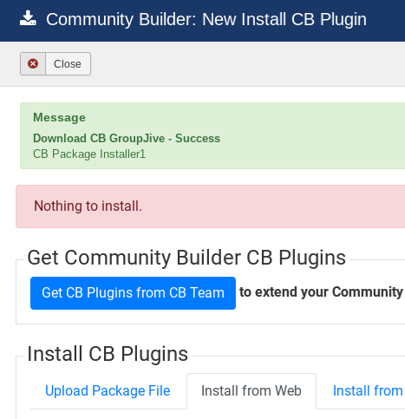Switch to the Upload Package File tab
Viewport: 405px width, 419px height.
[x=108, y=390]
